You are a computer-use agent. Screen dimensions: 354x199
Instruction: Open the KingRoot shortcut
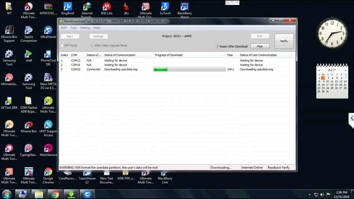point(68,9)
